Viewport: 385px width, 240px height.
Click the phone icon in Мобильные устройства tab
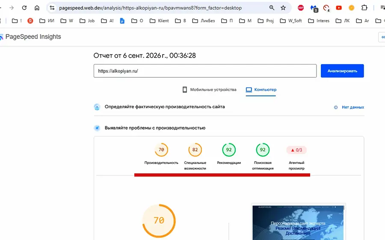click(185, 90)
